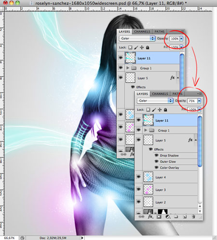Screen dimensions: 217x240
Task: Click the link layers icon in the back panel footer
Action: 123,154
